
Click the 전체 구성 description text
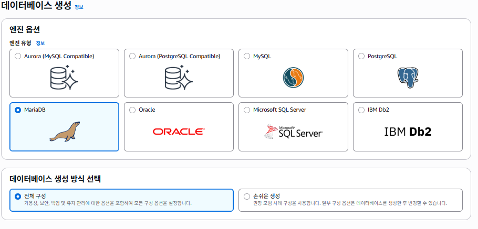(108, 203)
